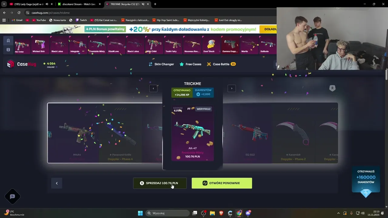Close the discokarol Stream tab
The height and width of the screenshot is (218, 388).
coord(100,4)
